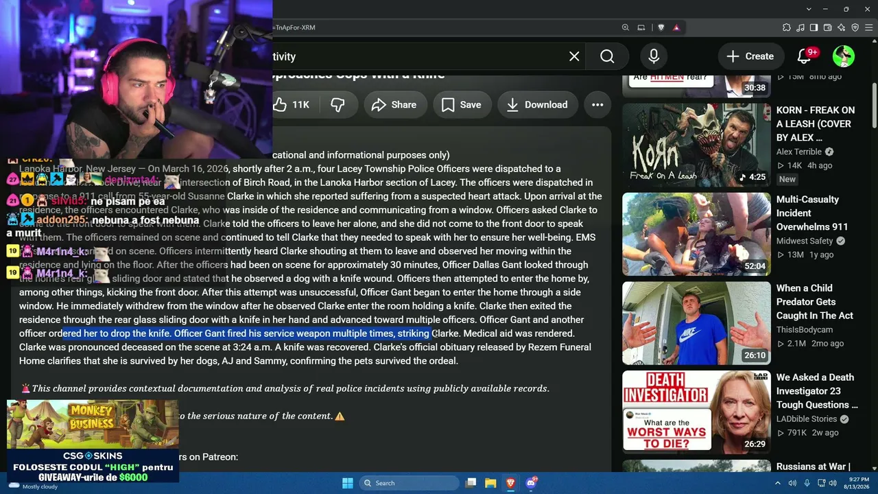The height and width of the screenshot is (494, 878).
Task: Clear the YouTube search box with the X
Action: pos(574,56)
